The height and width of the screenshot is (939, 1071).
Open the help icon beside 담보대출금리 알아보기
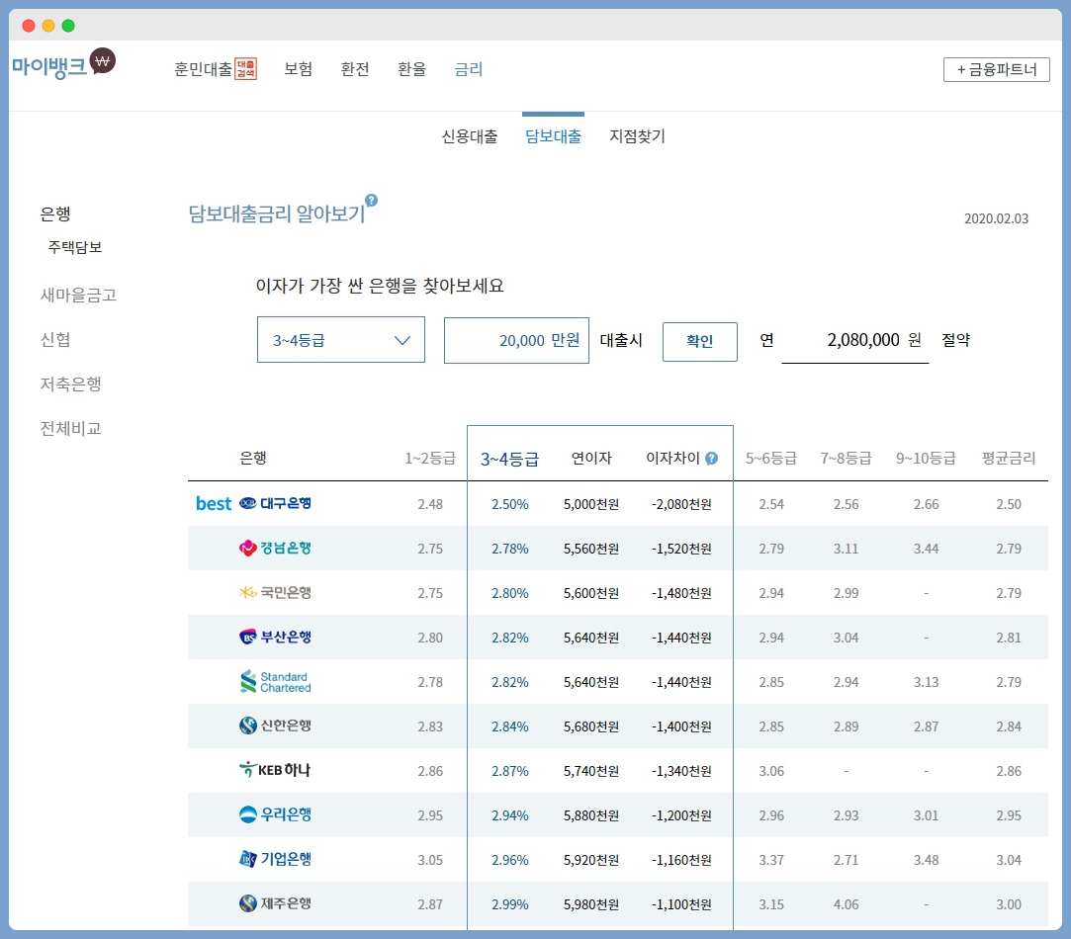(x=371, y=200)
